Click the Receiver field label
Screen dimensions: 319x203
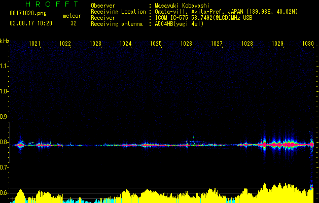point(103,18)
